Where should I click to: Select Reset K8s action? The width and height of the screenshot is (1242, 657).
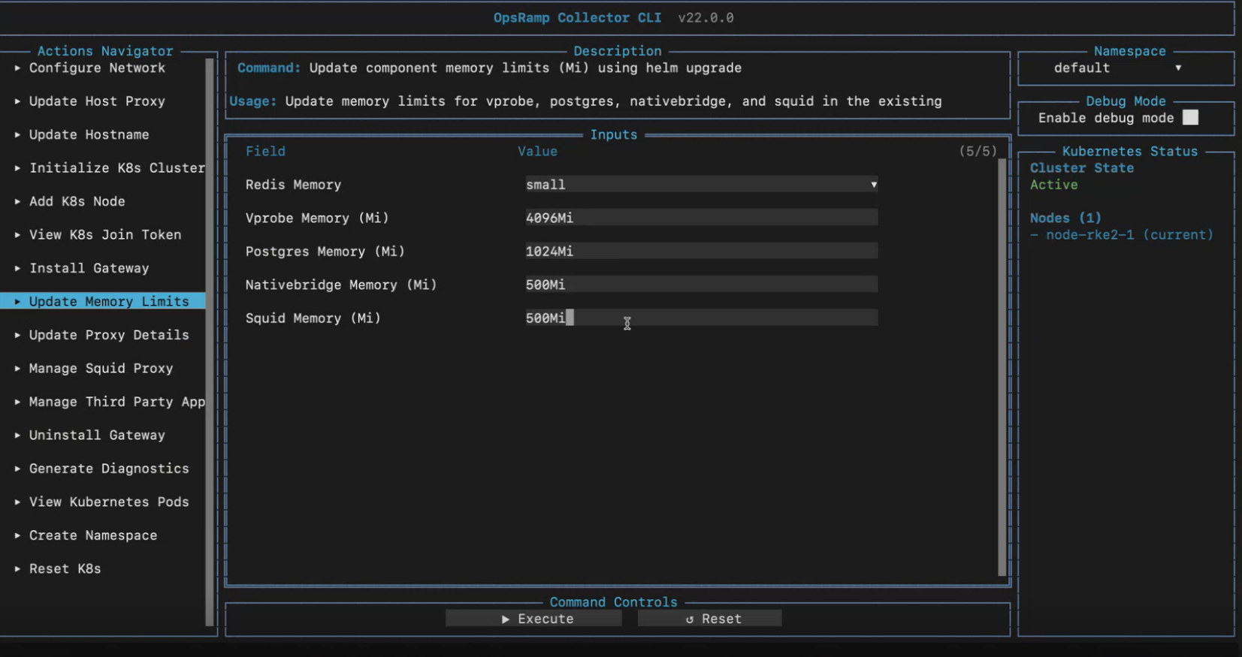point(65,569)
